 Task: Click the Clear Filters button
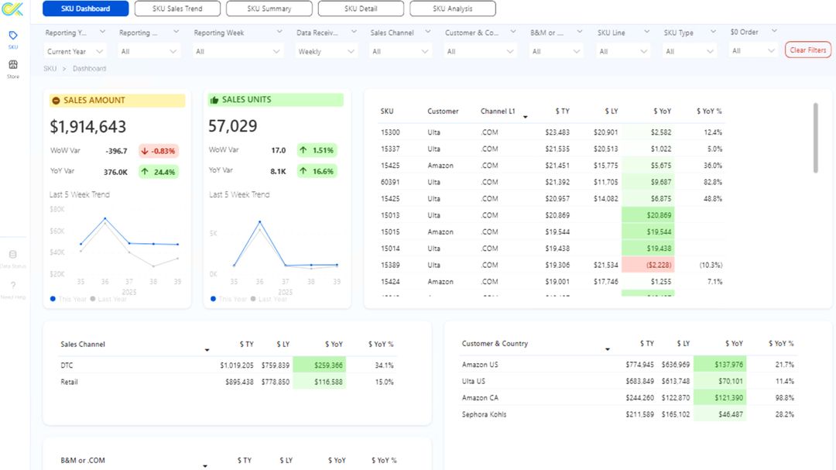pos(807,50)
